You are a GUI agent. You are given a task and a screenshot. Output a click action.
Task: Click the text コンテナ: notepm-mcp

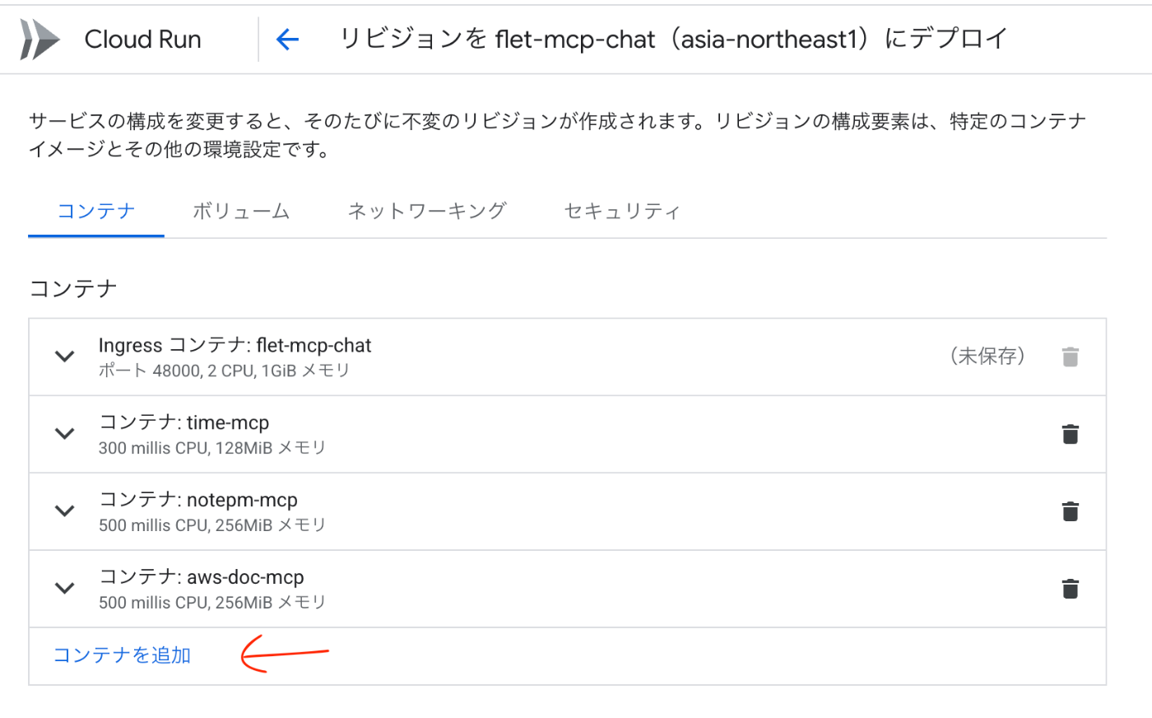pyautogui.click(x=198, y=500)
